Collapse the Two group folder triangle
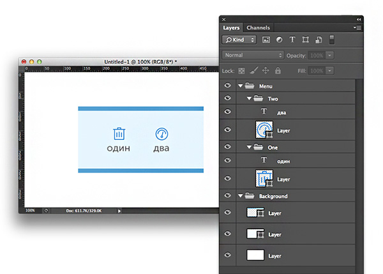The image size is (383, 274). [249, 99]
